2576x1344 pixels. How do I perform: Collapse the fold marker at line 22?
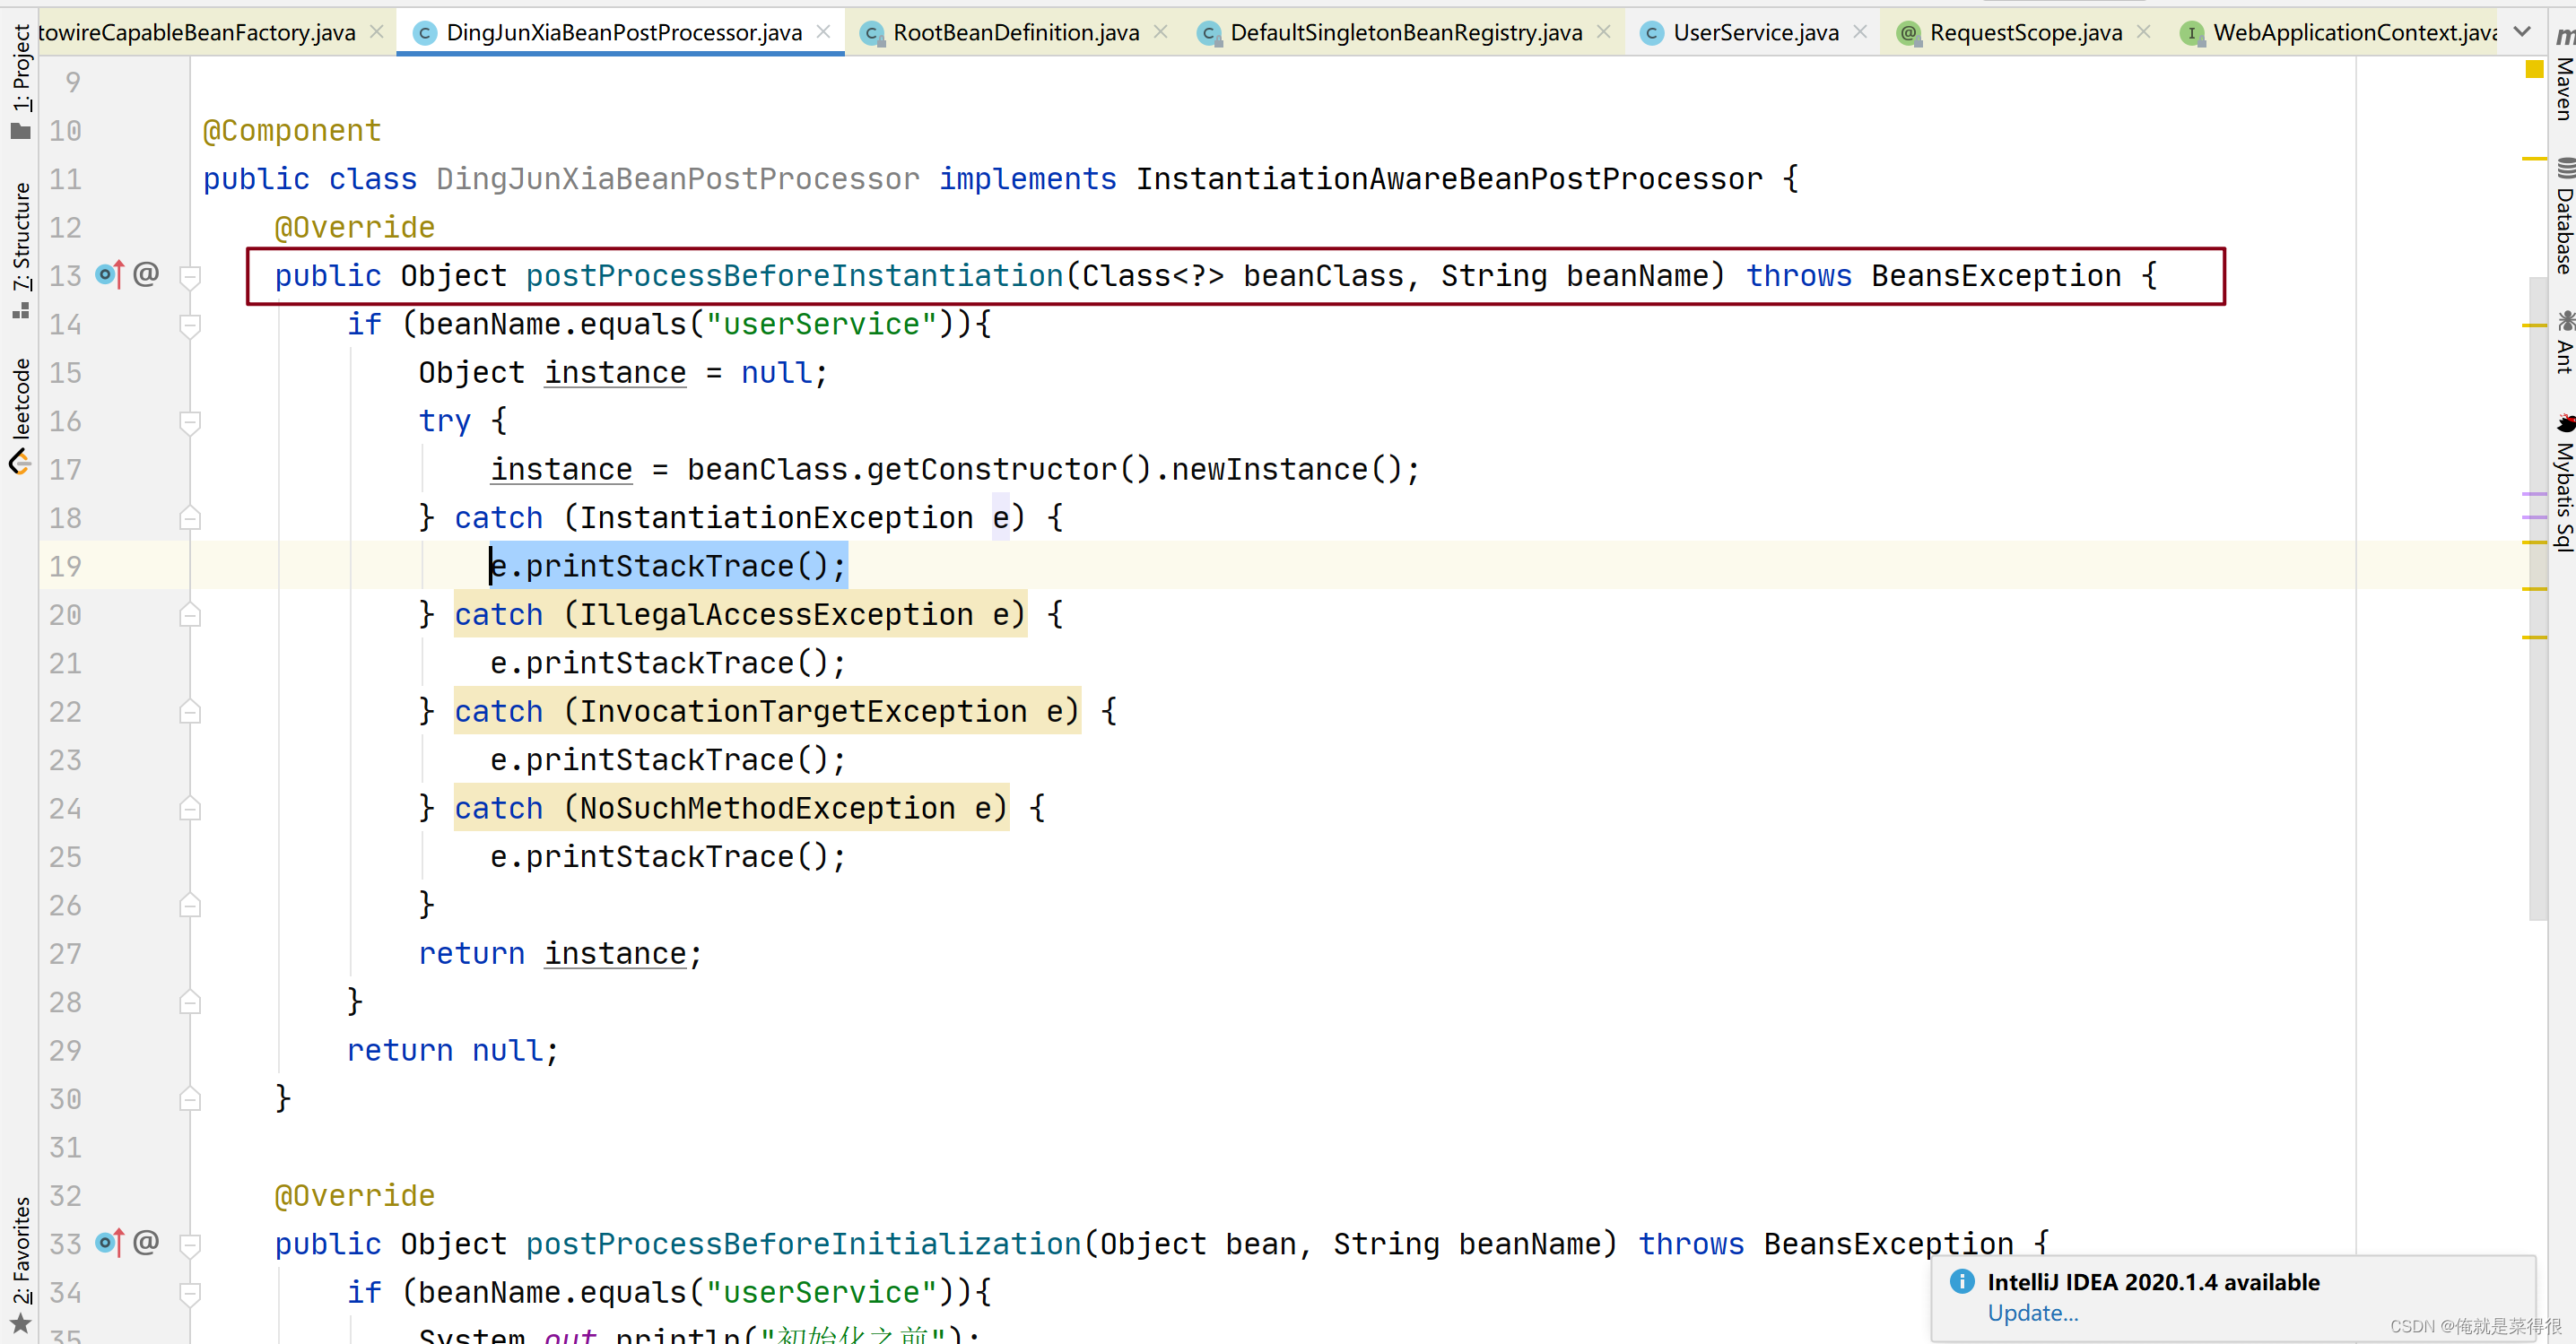point(190,712)
